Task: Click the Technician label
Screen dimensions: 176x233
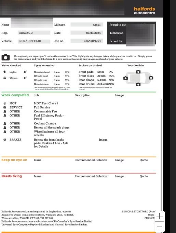Action: point(117,33)
